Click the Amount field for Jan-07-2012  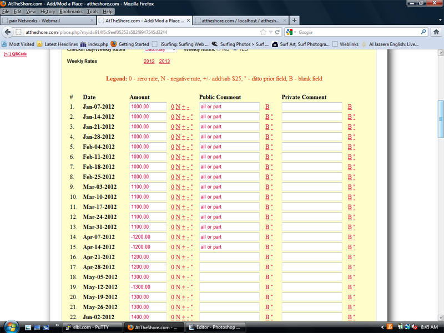(148, 107)
